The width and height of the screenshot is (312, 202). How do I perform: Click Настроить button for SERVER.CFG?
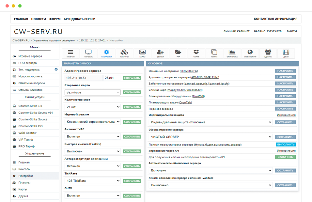click(x=285, y=71)
